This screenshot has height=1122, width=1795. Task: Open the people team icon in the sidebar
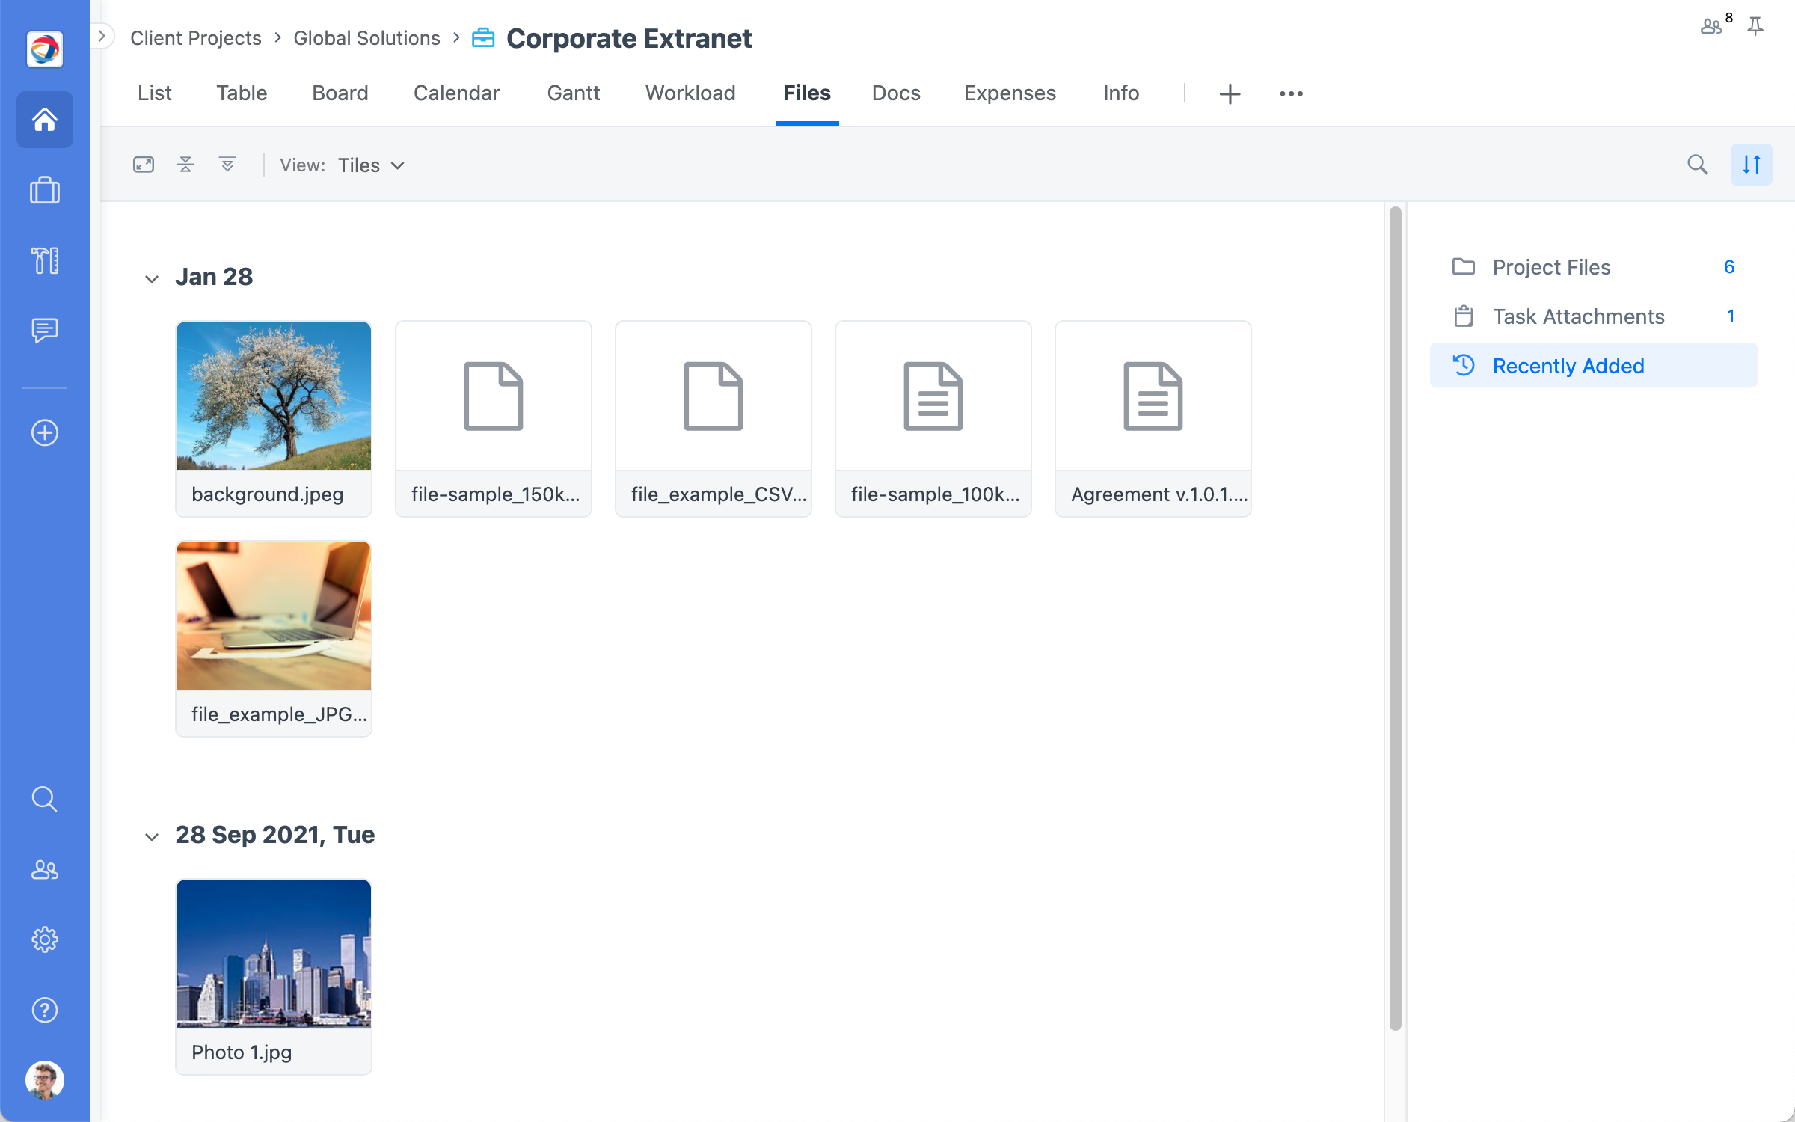click(45, 869)
